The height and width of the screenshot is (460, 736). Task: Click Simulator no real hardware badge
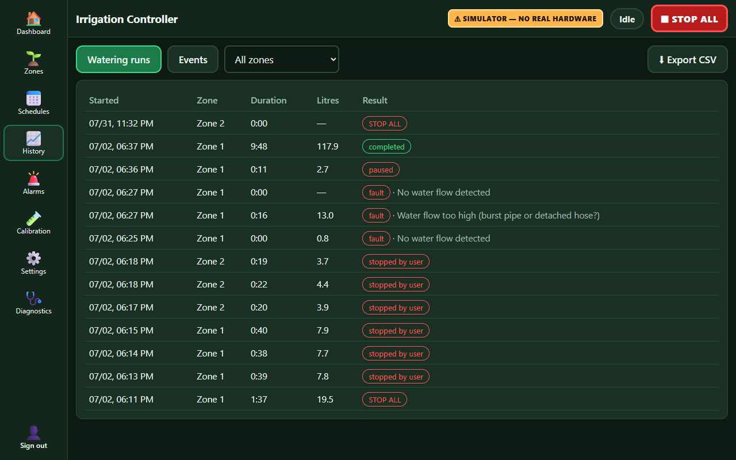pos(526,18)
